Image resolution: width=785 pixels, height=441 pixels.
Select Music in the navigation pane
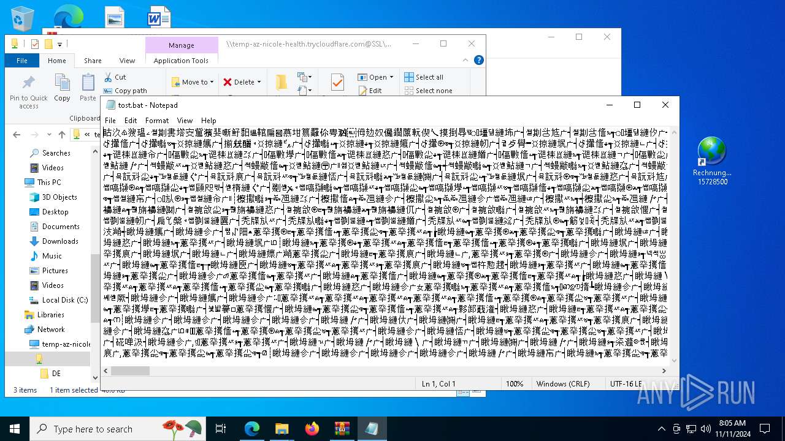52,256
